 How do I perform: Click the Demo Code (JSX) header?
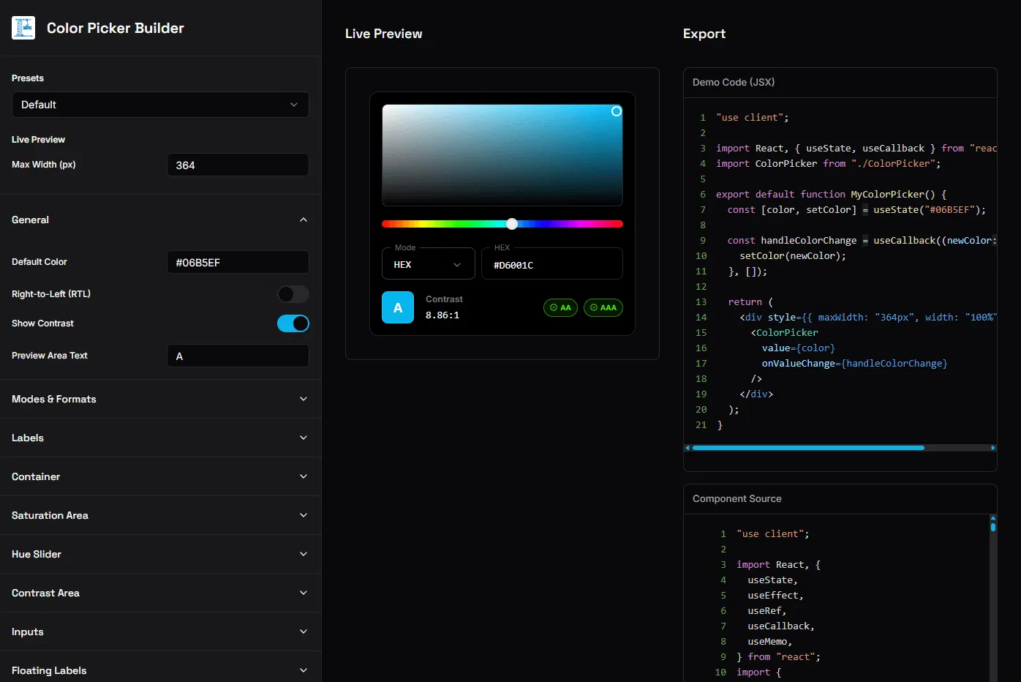[x=734, y=82]
